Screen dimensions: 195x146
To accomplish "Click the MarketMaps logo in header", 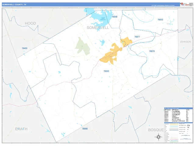I will [184, 4].
